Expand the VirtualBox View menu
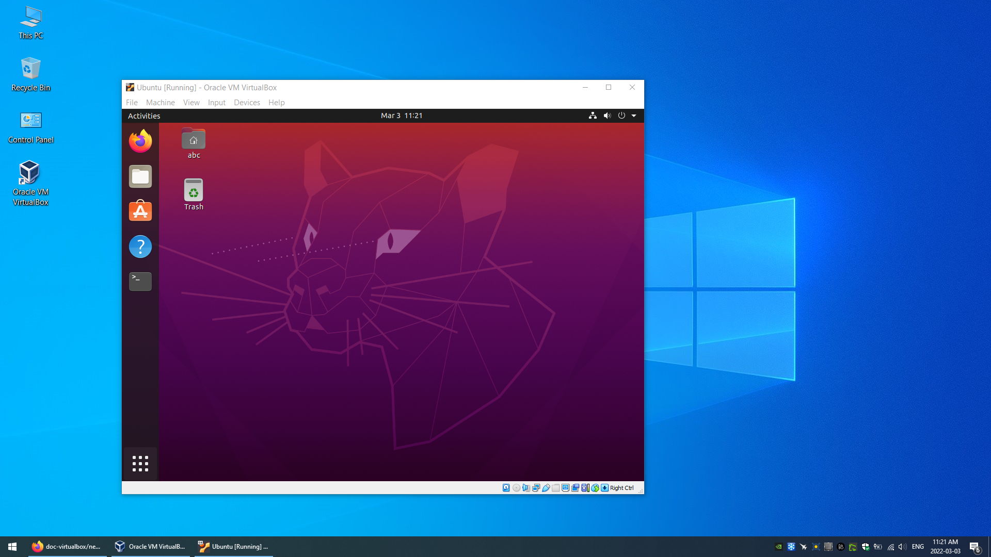991x557 pixels. click(x=190, y=102)
